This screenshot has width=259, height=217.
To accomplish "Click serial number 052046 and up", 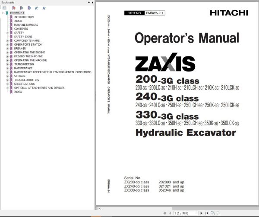I will coord(171,190).
